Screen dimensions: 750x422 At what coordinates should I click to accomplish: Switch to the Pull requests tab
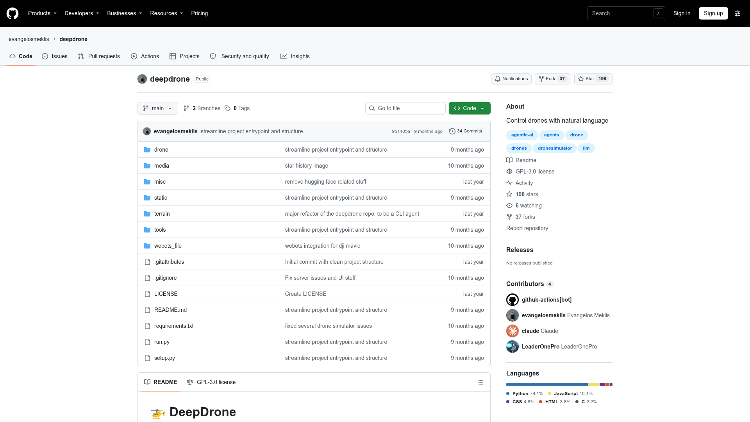click(x=99, y=56)
